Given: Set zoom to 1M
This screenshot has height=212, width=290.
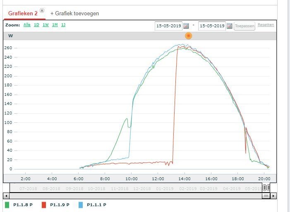Looking at the screenshot, I should [x=55, y=25].
